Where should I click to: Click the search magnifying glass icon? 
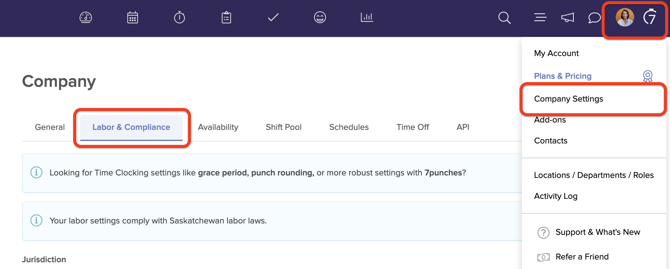(x=504, y=18)
